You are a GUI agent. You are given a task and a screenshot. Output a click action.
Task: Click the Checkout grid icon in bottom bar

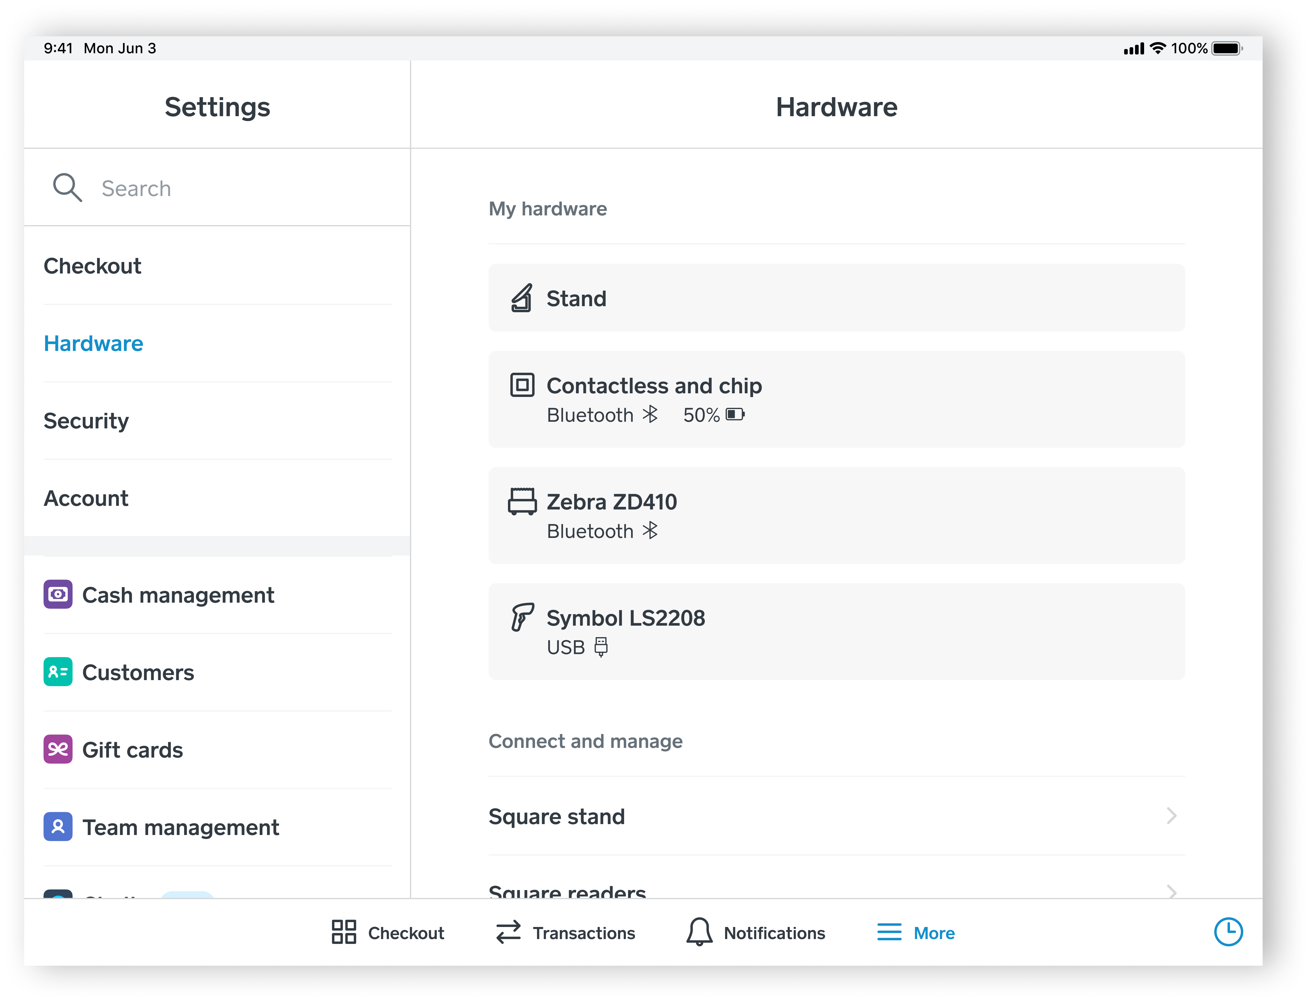(344, 932)
